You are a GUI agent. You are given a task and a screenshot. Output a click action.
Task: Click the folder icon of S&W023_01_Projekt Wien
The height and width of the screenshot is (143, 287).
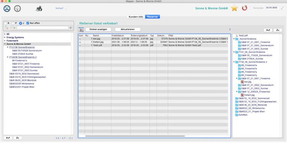pyautogui.click(x=236, y=112)
